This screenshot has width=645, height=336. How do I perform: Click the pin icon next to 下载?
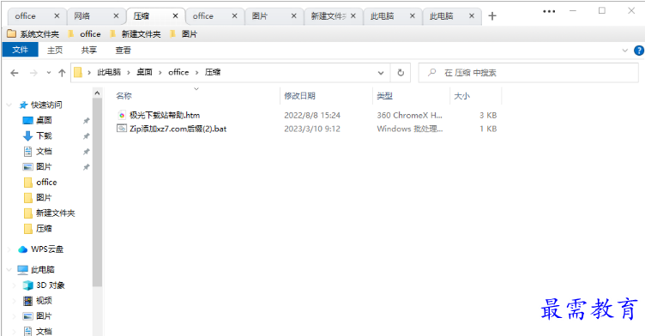point(86,136)
